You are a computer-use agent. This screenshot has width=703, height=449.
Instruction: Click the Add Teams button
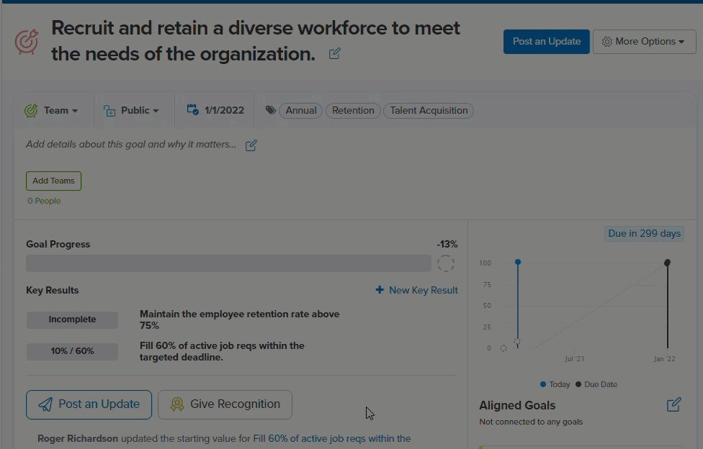[53, 181]
